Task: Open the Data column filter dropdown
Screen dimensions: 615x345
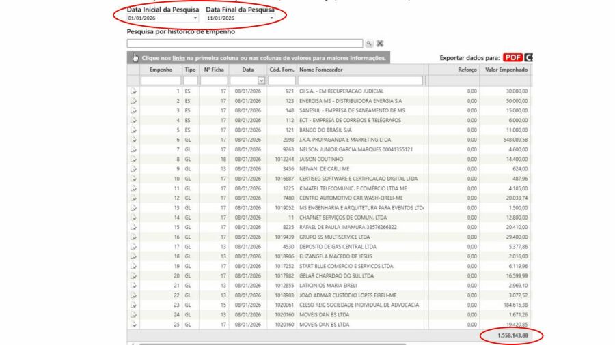Action: [x=261, y=80]
